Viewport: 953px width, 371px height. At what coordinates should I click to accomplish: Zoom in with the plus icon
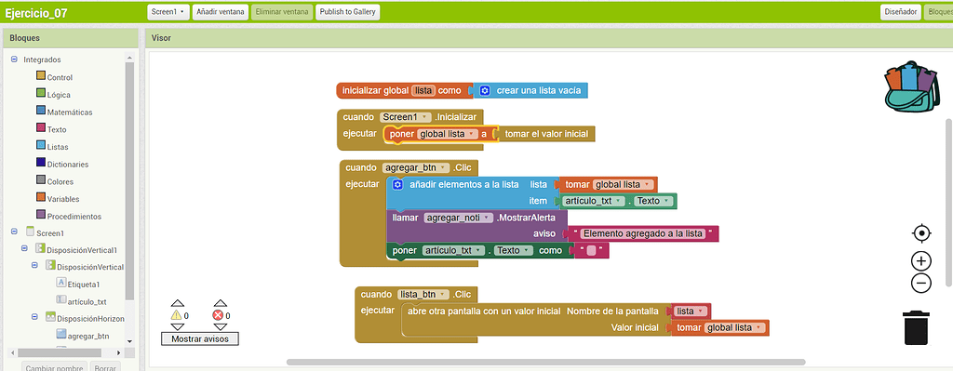click(x=921, y=261)
